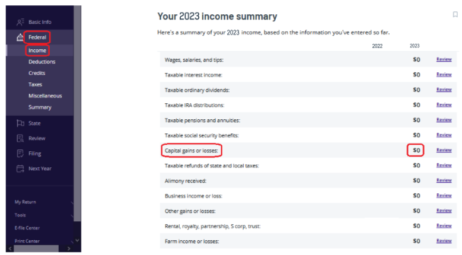
Task: Click the bookmark icon beside the page title
Action: (455, 15)
